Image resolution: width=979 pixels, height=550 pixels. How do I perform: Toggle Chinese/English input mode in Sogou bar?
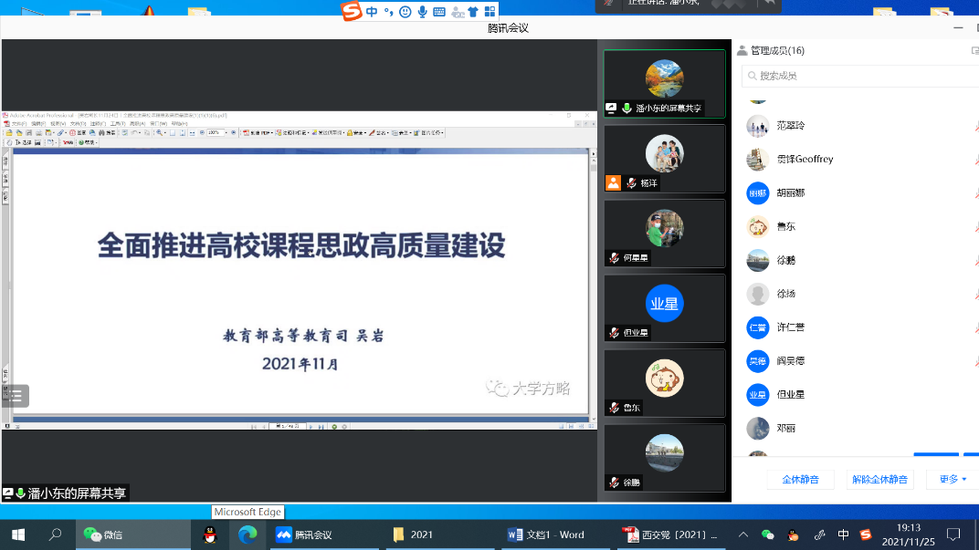click(x=372, y=12)
